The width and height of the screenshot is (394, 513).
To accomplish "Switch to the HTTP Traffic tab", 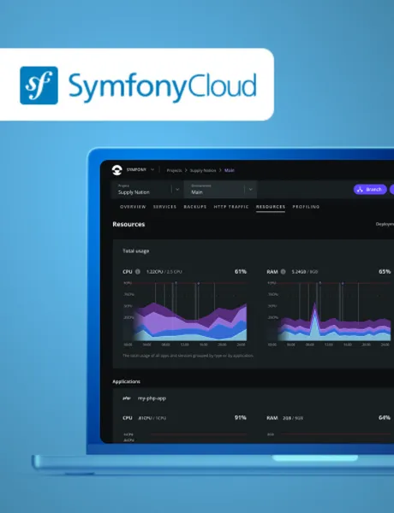I will coord(231,207).
